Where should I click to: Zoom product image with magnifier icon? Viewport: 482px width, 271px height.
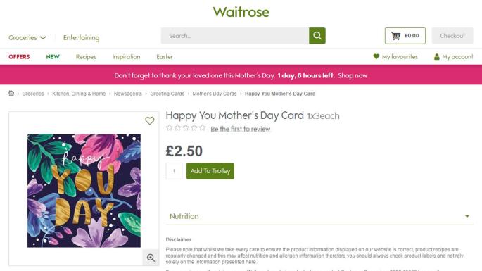click(151, 258)
